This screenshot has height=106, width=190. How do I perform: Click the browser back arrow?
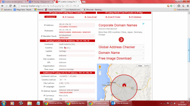[x=2, y=6]
